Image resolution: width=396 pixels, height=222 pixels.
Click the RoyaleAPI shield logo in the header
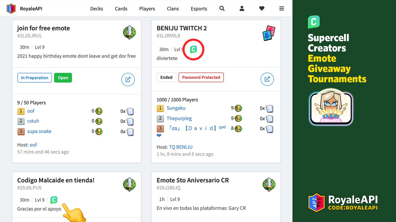(x=11, y=8)
